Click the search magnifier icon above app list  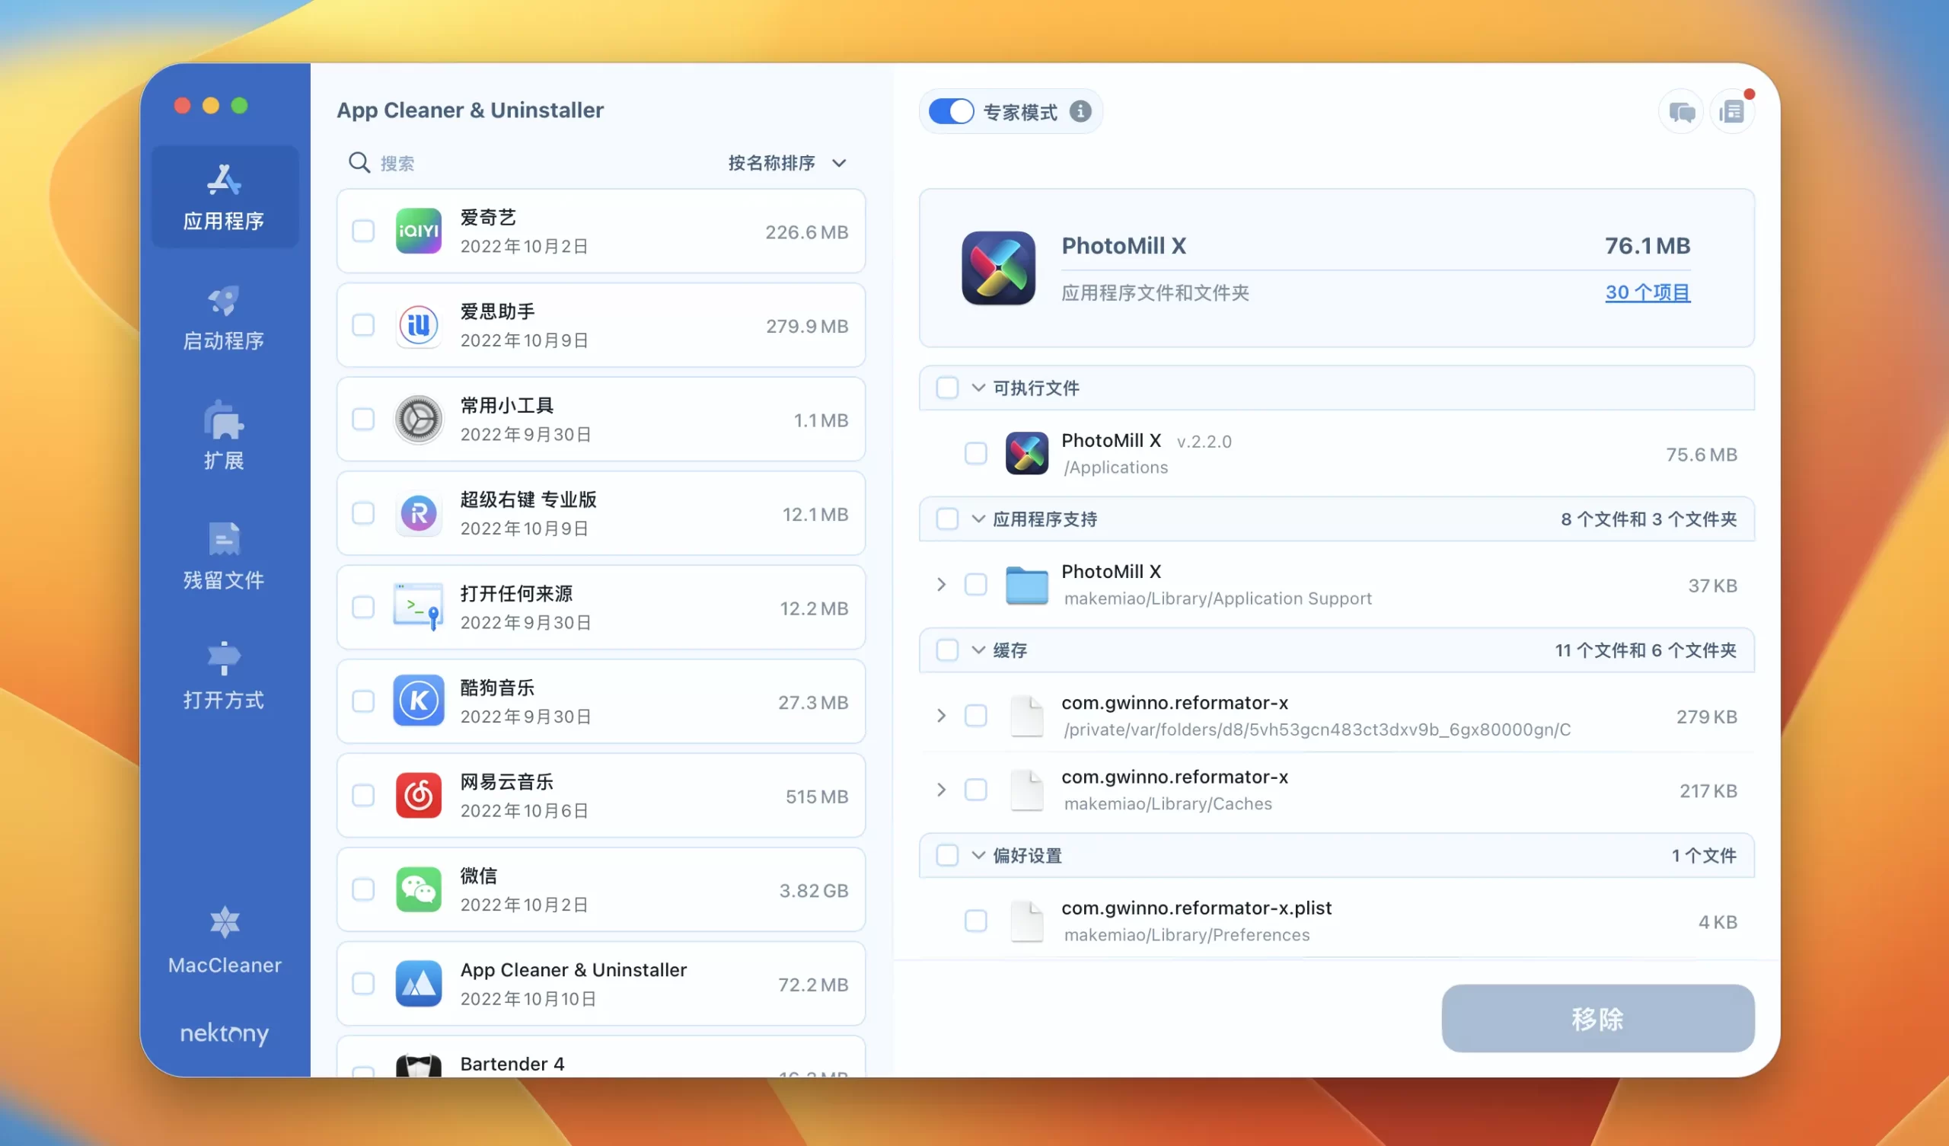[359, 162]
